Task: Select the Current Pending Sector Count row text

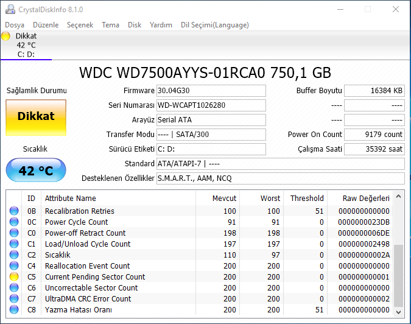Action: click(95, 277)
